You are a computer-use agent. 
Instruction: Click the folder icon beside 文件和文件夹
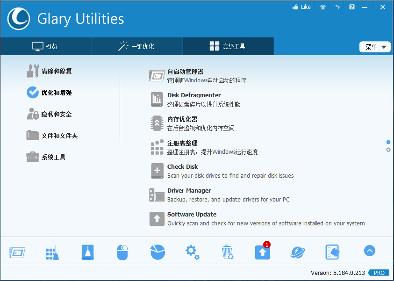33,135
